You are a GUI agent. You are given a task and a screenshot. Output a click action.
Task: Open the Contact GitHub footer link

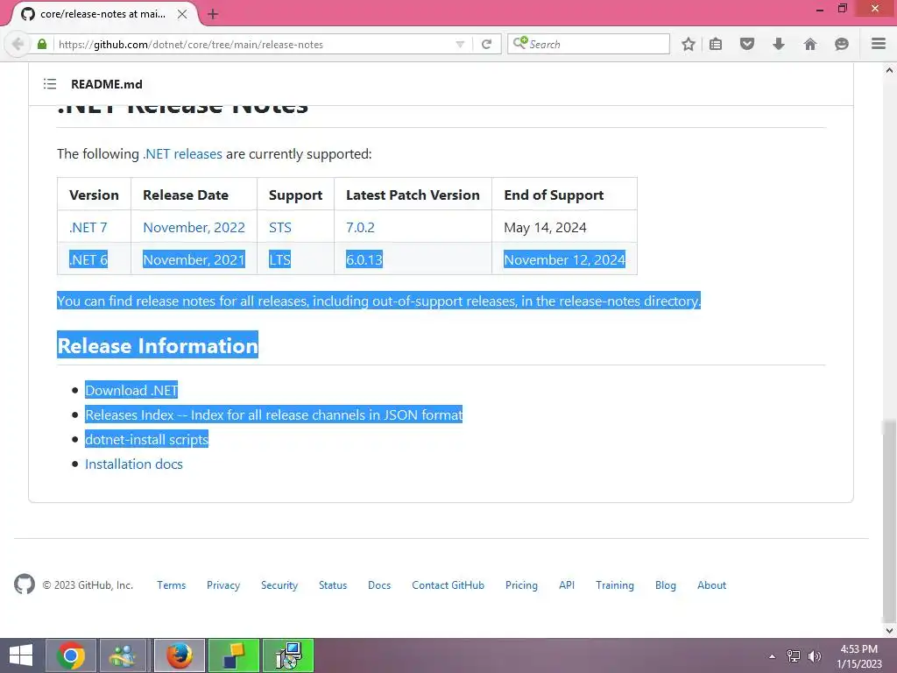pyautogui.click(x=448, y=585)
